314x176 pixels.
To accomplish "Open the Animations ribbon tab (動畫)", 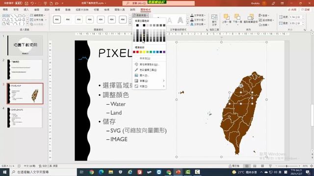I will (x=68, y=10).
